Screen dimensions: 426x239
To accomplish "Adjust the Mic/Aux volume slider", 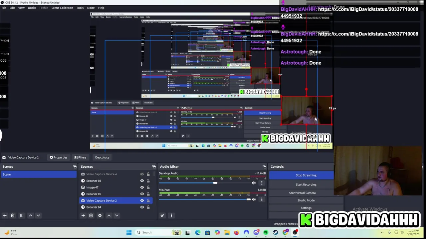I will (248, 199).
